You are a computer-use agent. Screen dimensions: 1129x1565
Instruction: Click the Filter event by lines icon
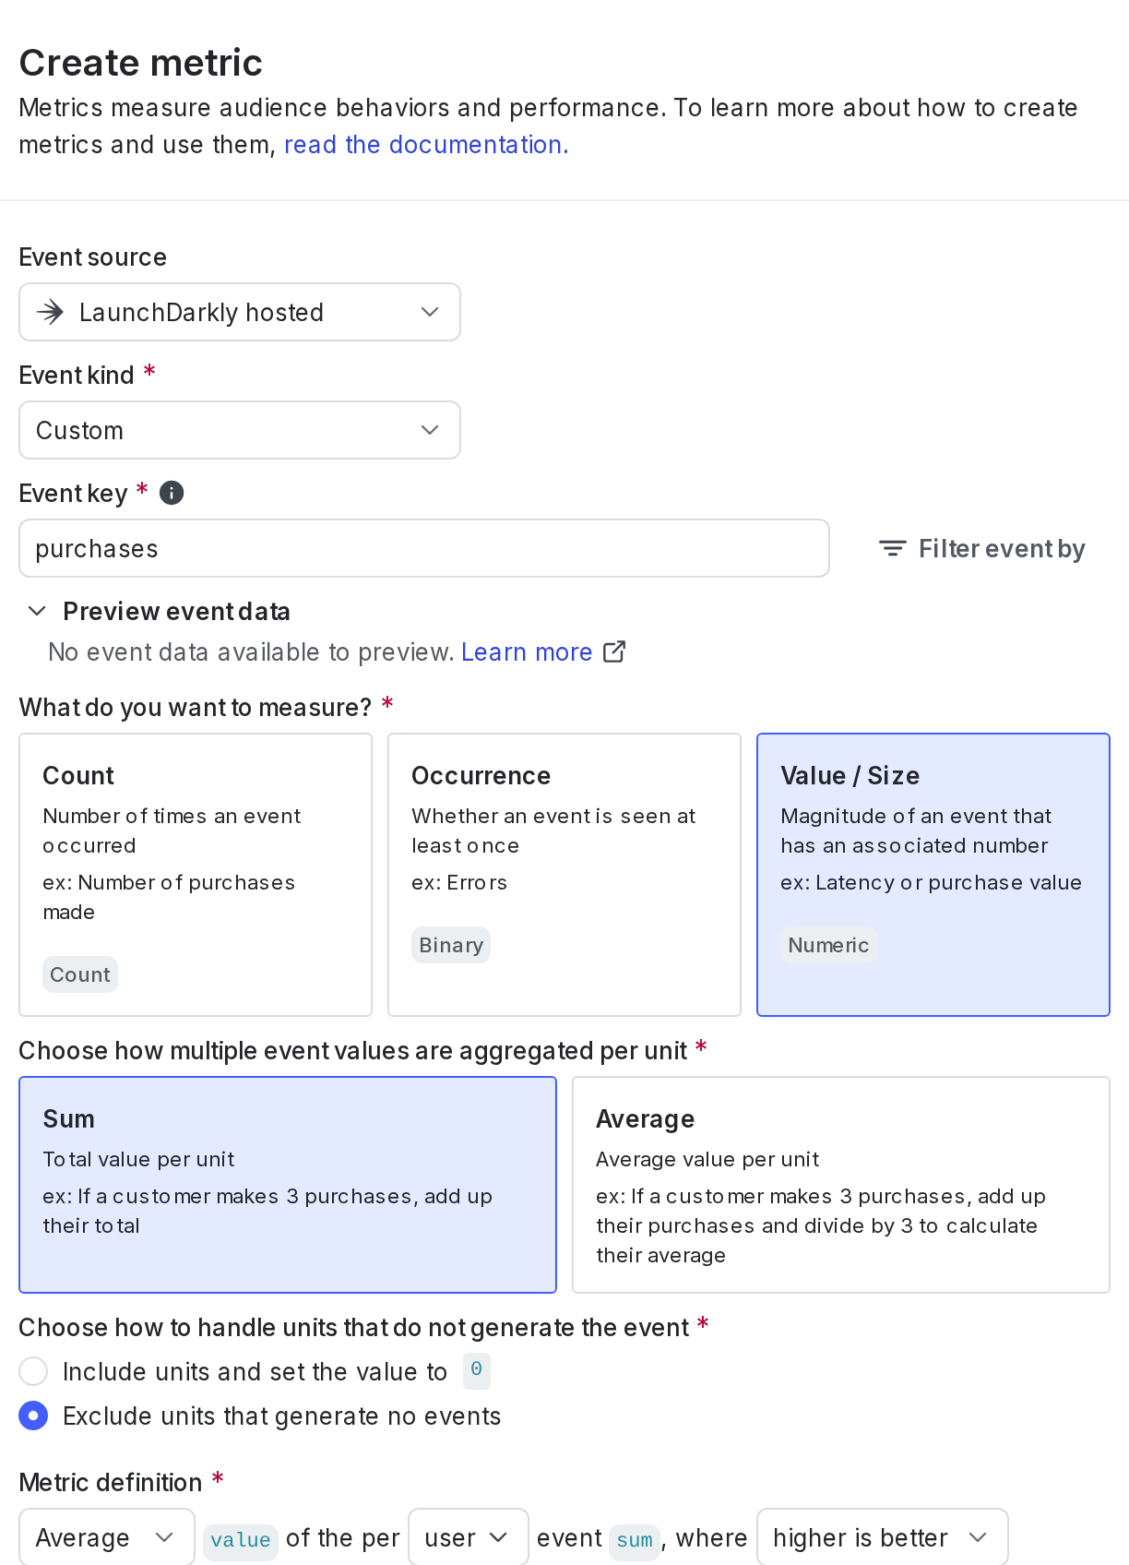click(892, 548)
